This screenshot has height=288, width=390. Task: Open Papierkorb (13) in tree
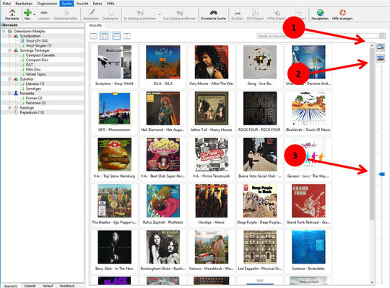(x=32, y=112)
